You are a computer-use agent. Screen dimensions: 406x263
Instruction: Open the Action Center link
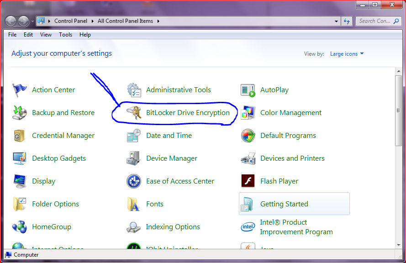(53, 90)
